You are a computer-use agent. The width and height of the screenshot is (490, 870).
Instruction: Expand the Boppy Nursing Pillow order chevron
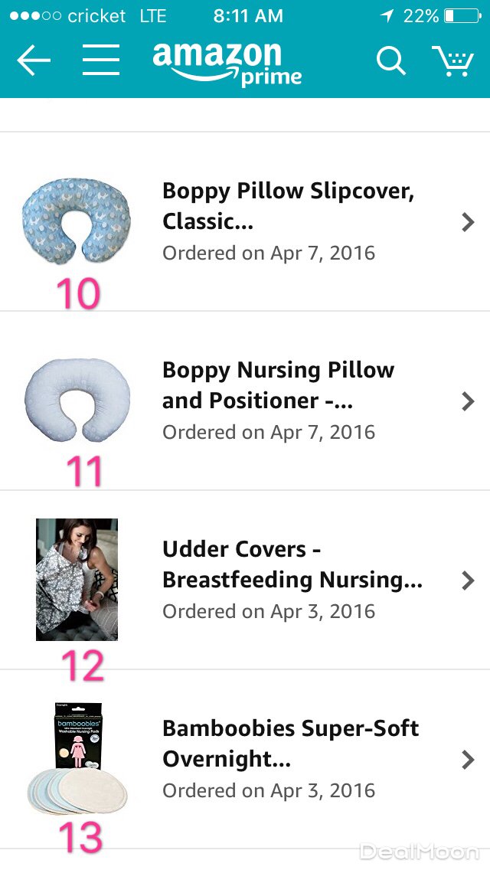[468, 401]
